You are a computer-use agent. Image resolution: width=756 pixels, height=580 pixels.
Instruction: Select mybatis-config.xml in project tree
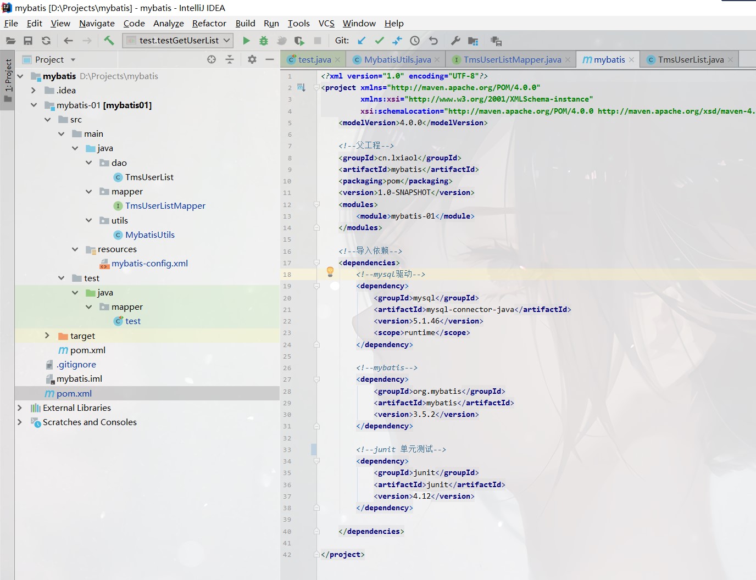click(149, 263)
